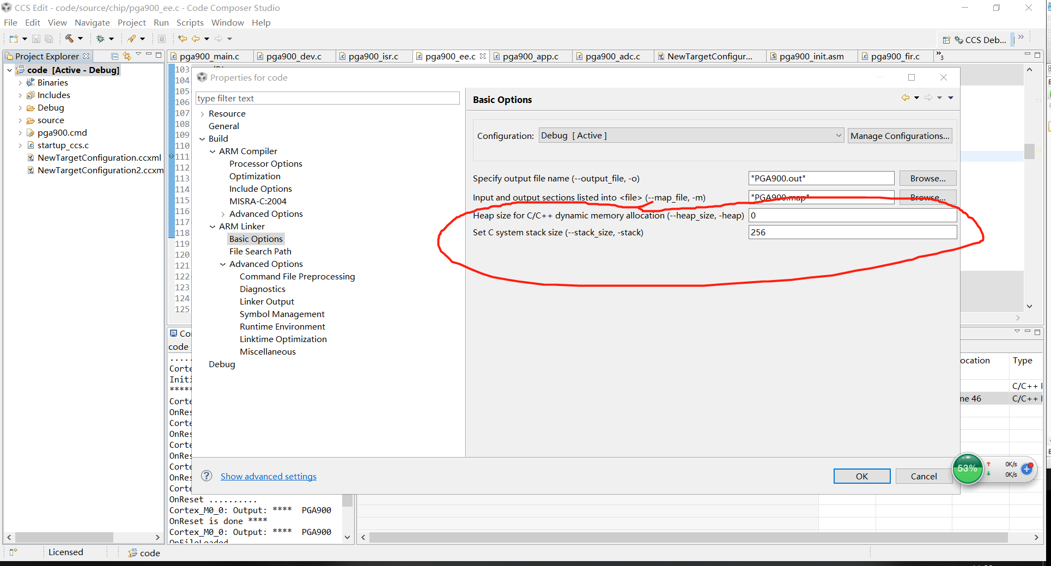The image size is (1051, 566).
Task: Open the Scripts menu
Action: click(190, 22)
